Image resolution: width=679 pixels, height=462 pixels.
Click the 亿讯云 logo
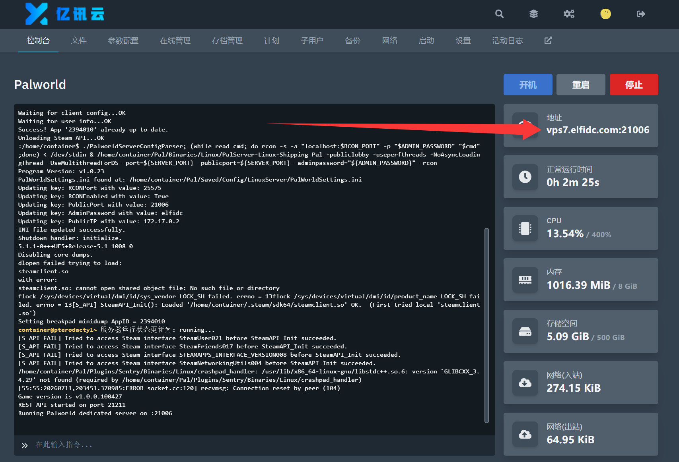[65, 14]
